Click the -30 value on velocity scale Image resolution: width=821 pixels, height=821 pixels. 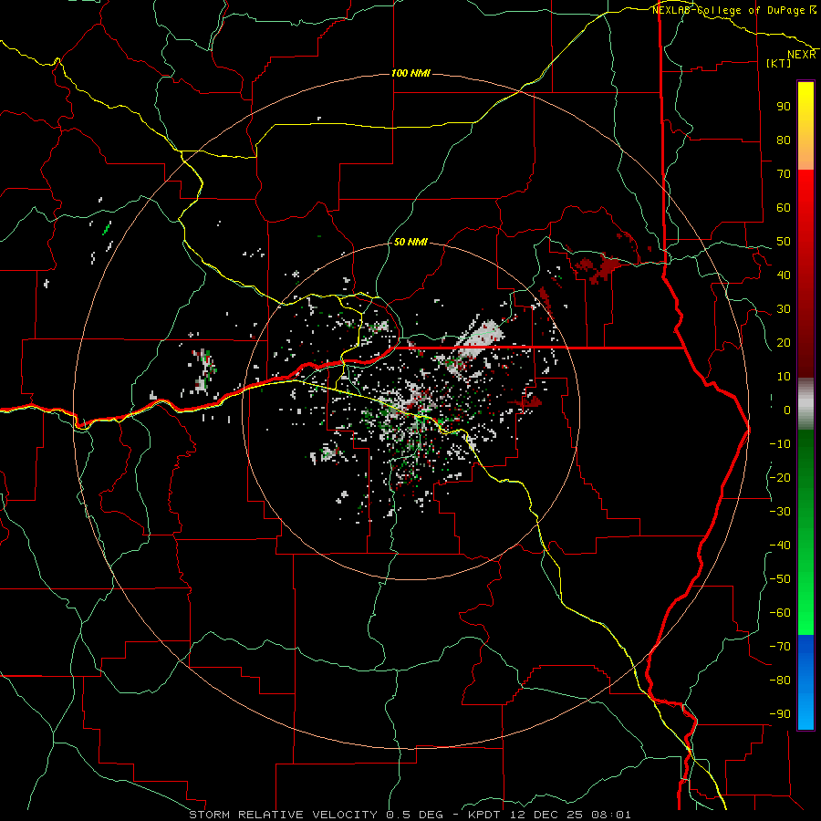pyautogui.click(x=780, y=512)
